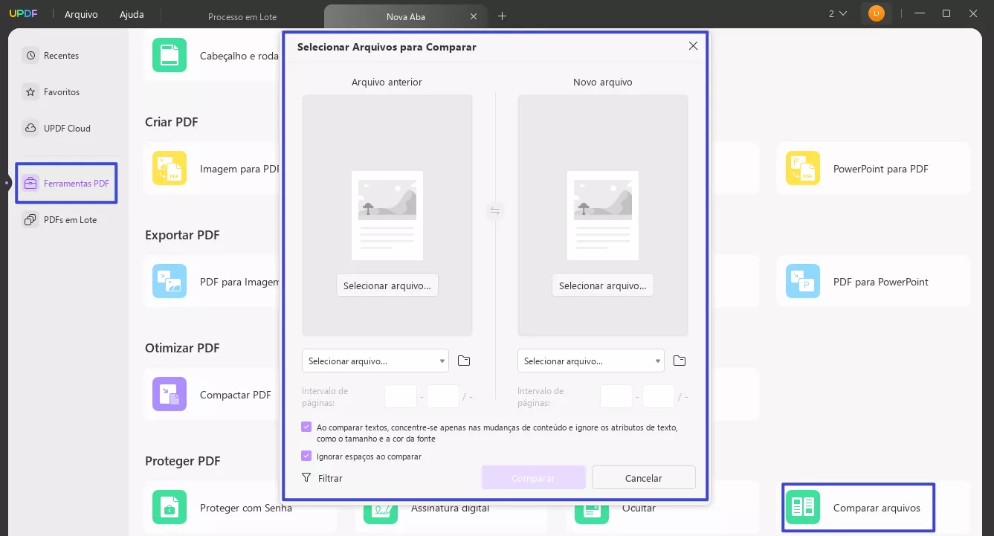Select Ferramentas PDF in sidebar
The width and height of the screenshot is (994, 536).
68,184
